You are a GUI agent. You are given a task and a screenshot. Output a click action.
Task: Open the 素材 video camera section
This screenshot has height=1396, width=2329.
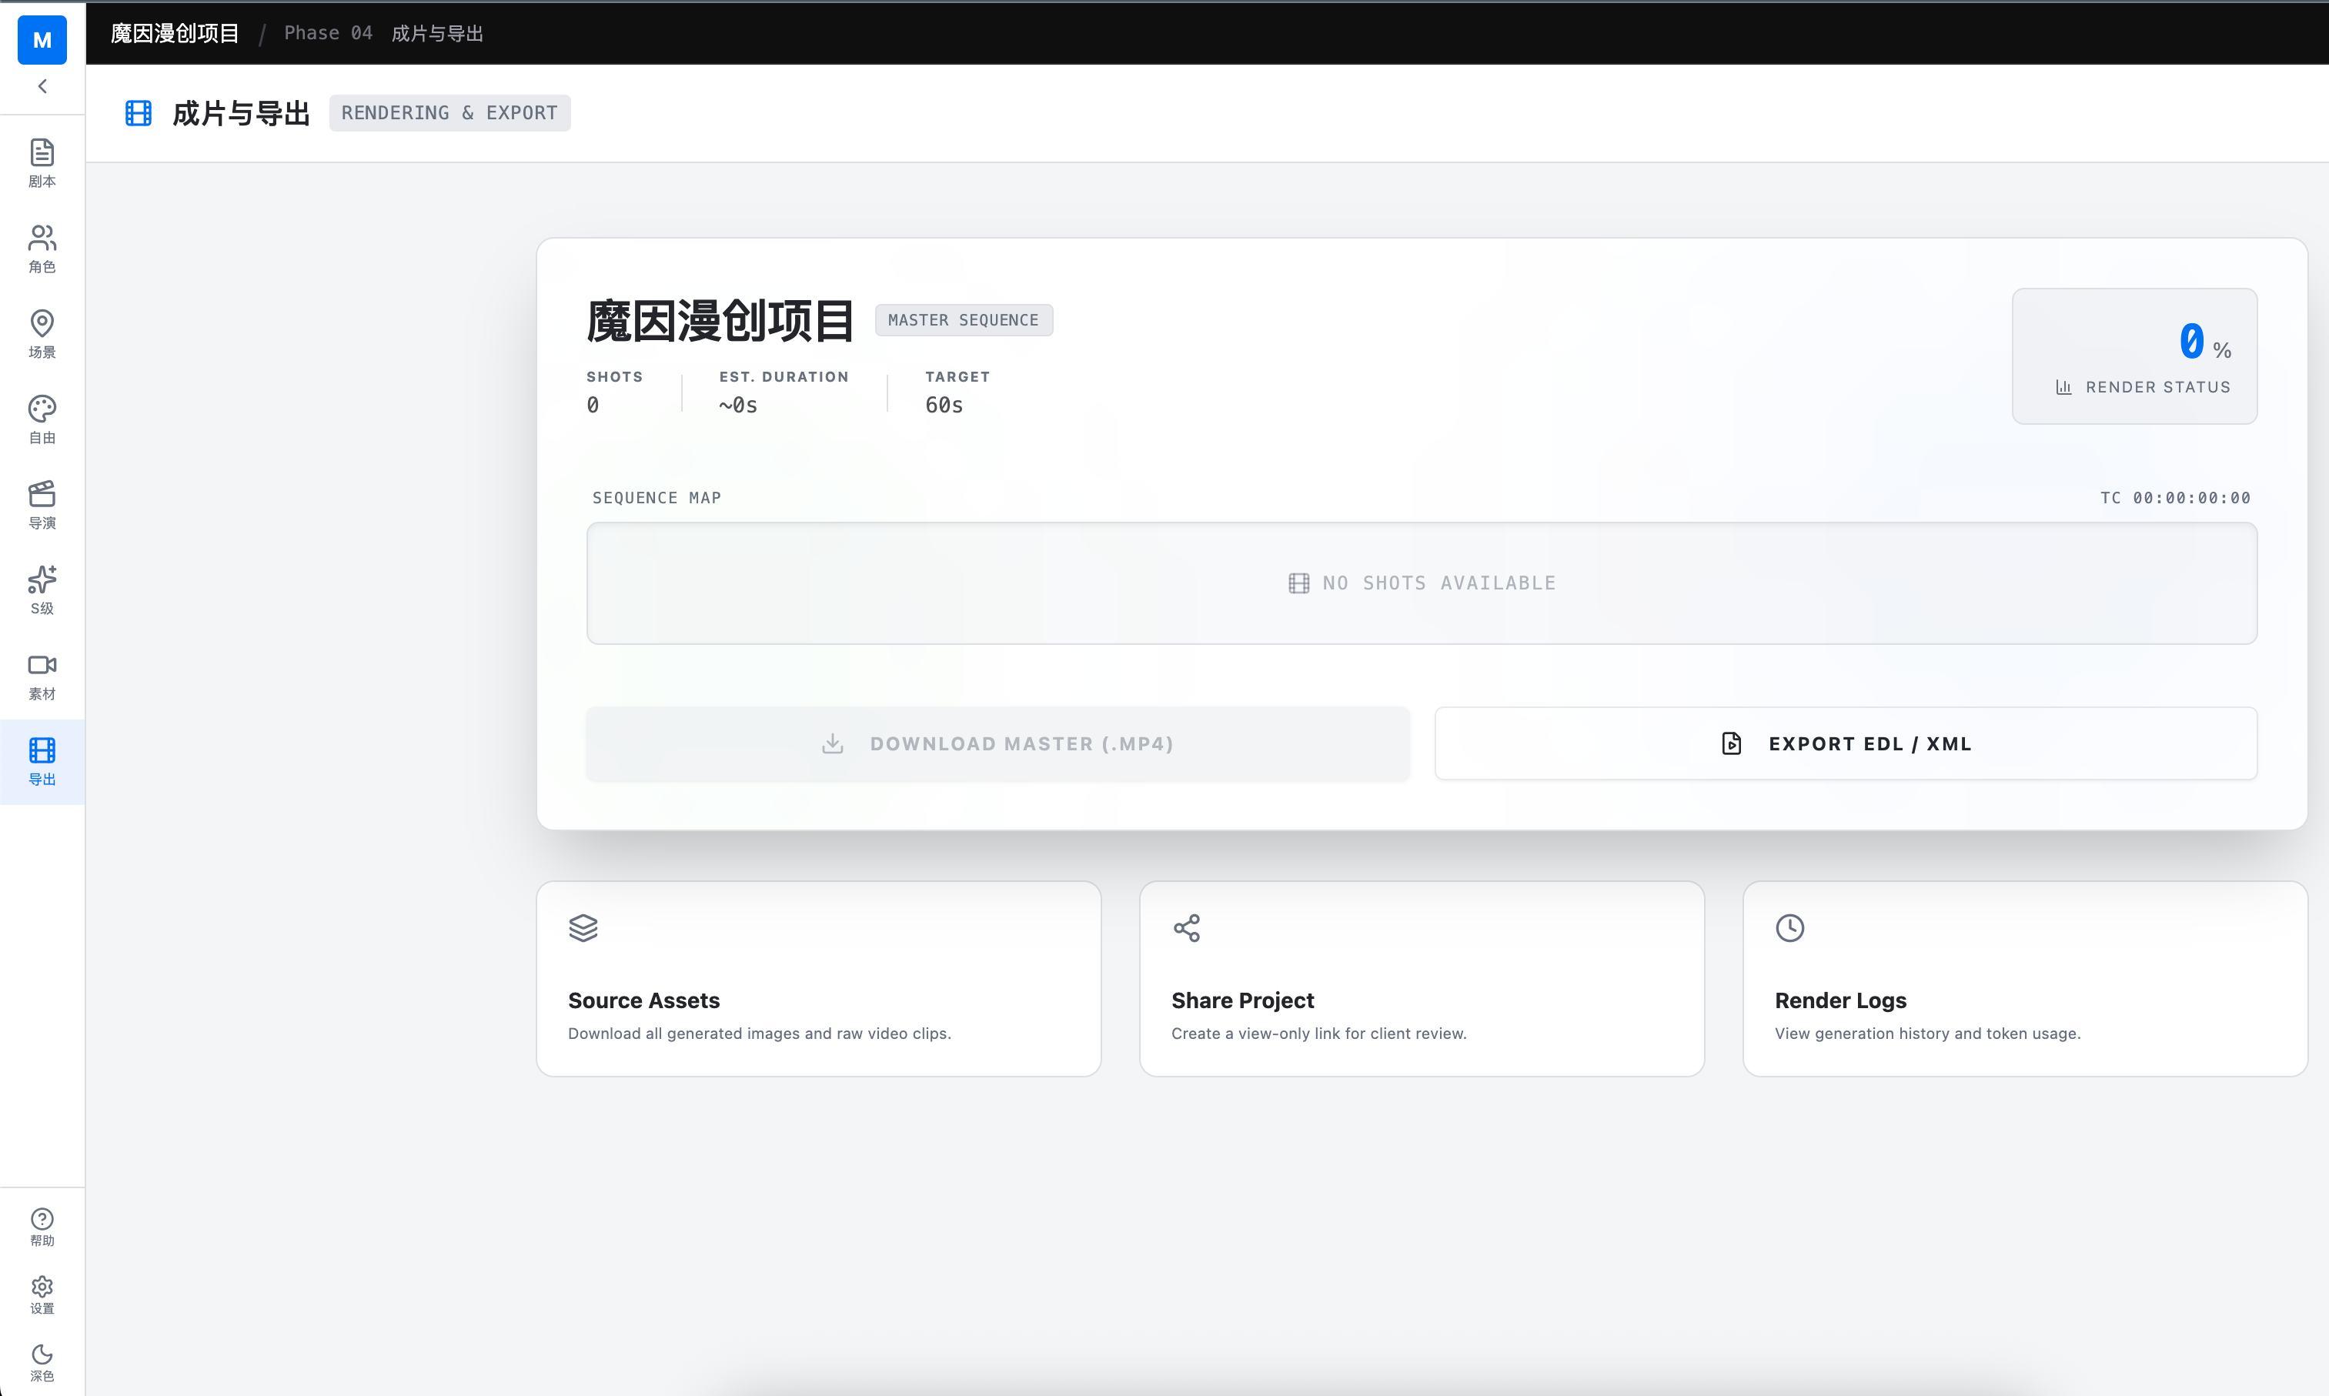42,676
